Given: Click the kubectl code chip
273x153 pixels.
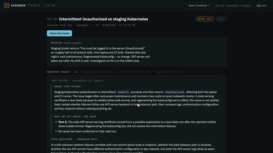Looking at the screenshot, I should (x=123, y=92).
